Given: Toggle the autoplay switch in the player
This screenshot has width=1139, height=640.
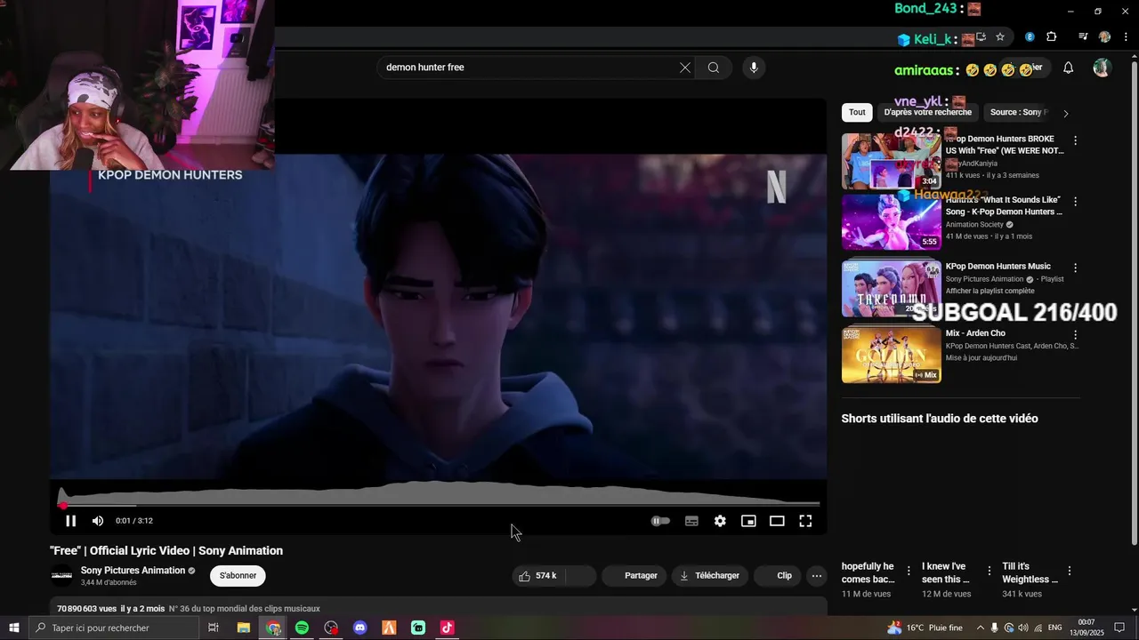Looking at the screenshot, I should coord(660,521).
